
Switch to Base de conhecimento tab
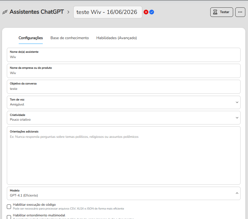69,38
